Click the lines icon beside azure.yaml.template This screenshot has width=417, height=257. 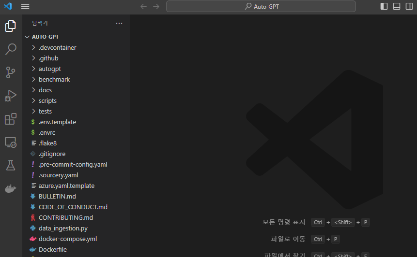click(34, 186)
